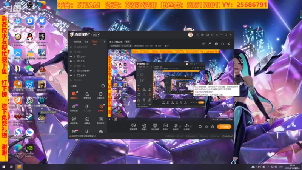The width and height of the screenshot is (302, 170).
Task: Open Steam desktop icon
Action: [30, 117]
